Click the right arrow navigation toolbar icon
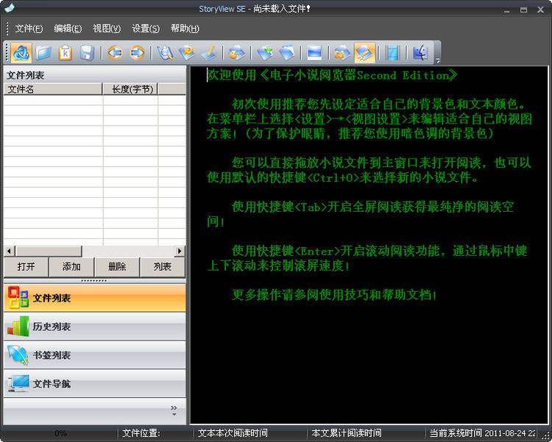Viewport: 552px width, 442px height. [x=137, y=54]
